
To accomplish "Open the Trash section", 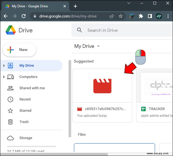I will 31,122.
